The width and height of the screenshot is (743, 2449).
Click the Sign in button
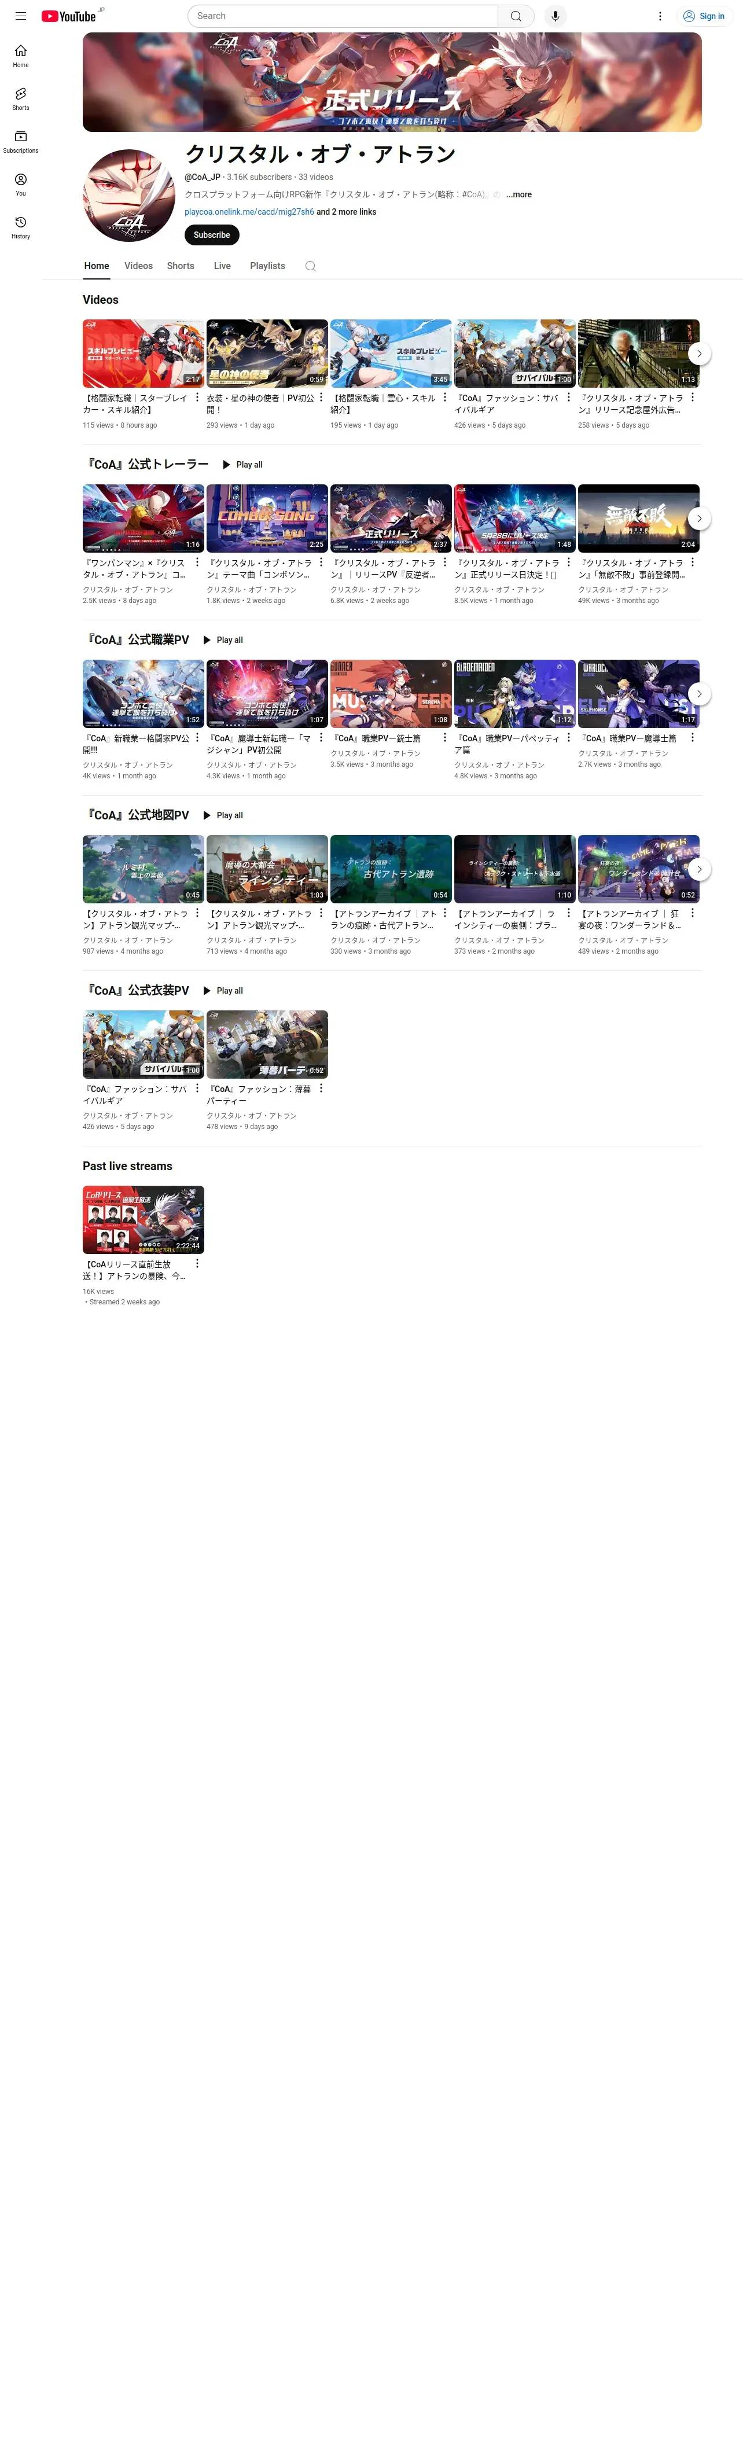[x=704, y=16]
